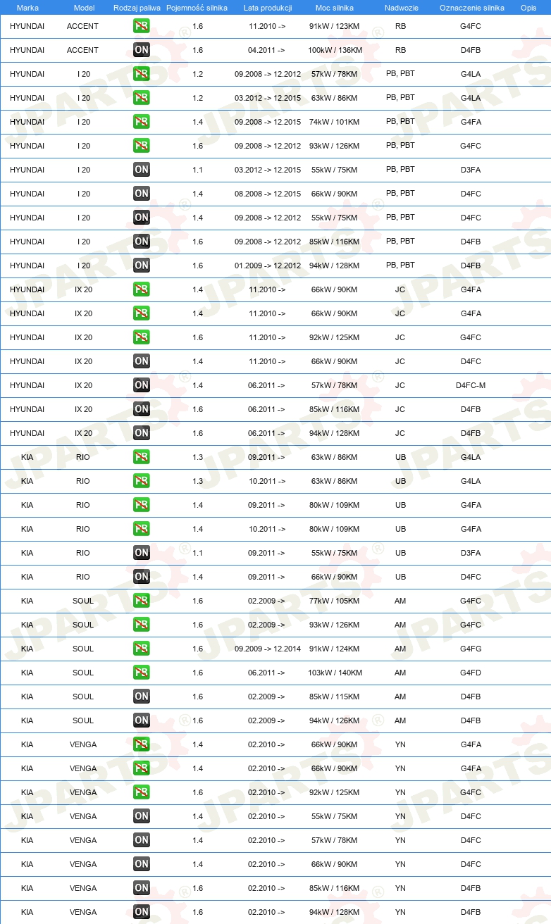Viewport: 551px width, 924px height.
Task: Select diesel icon in IX 20 D4FC-M row
Action: [142, 385]
